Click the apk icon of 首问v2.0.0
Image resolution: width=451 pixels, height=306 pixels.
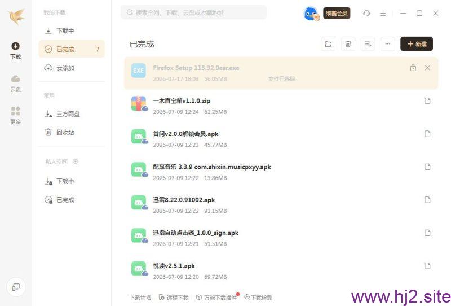point(139,137)
